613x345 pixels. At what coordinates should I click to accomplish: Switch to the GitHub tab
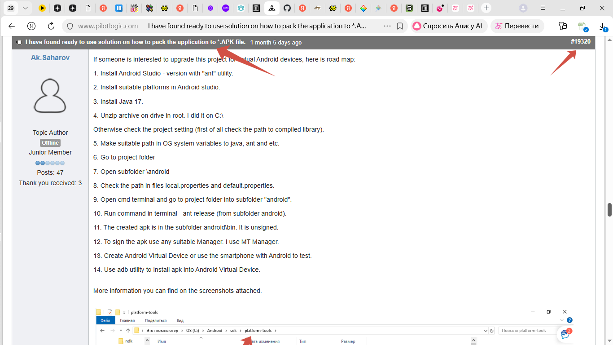click(287, 8)
